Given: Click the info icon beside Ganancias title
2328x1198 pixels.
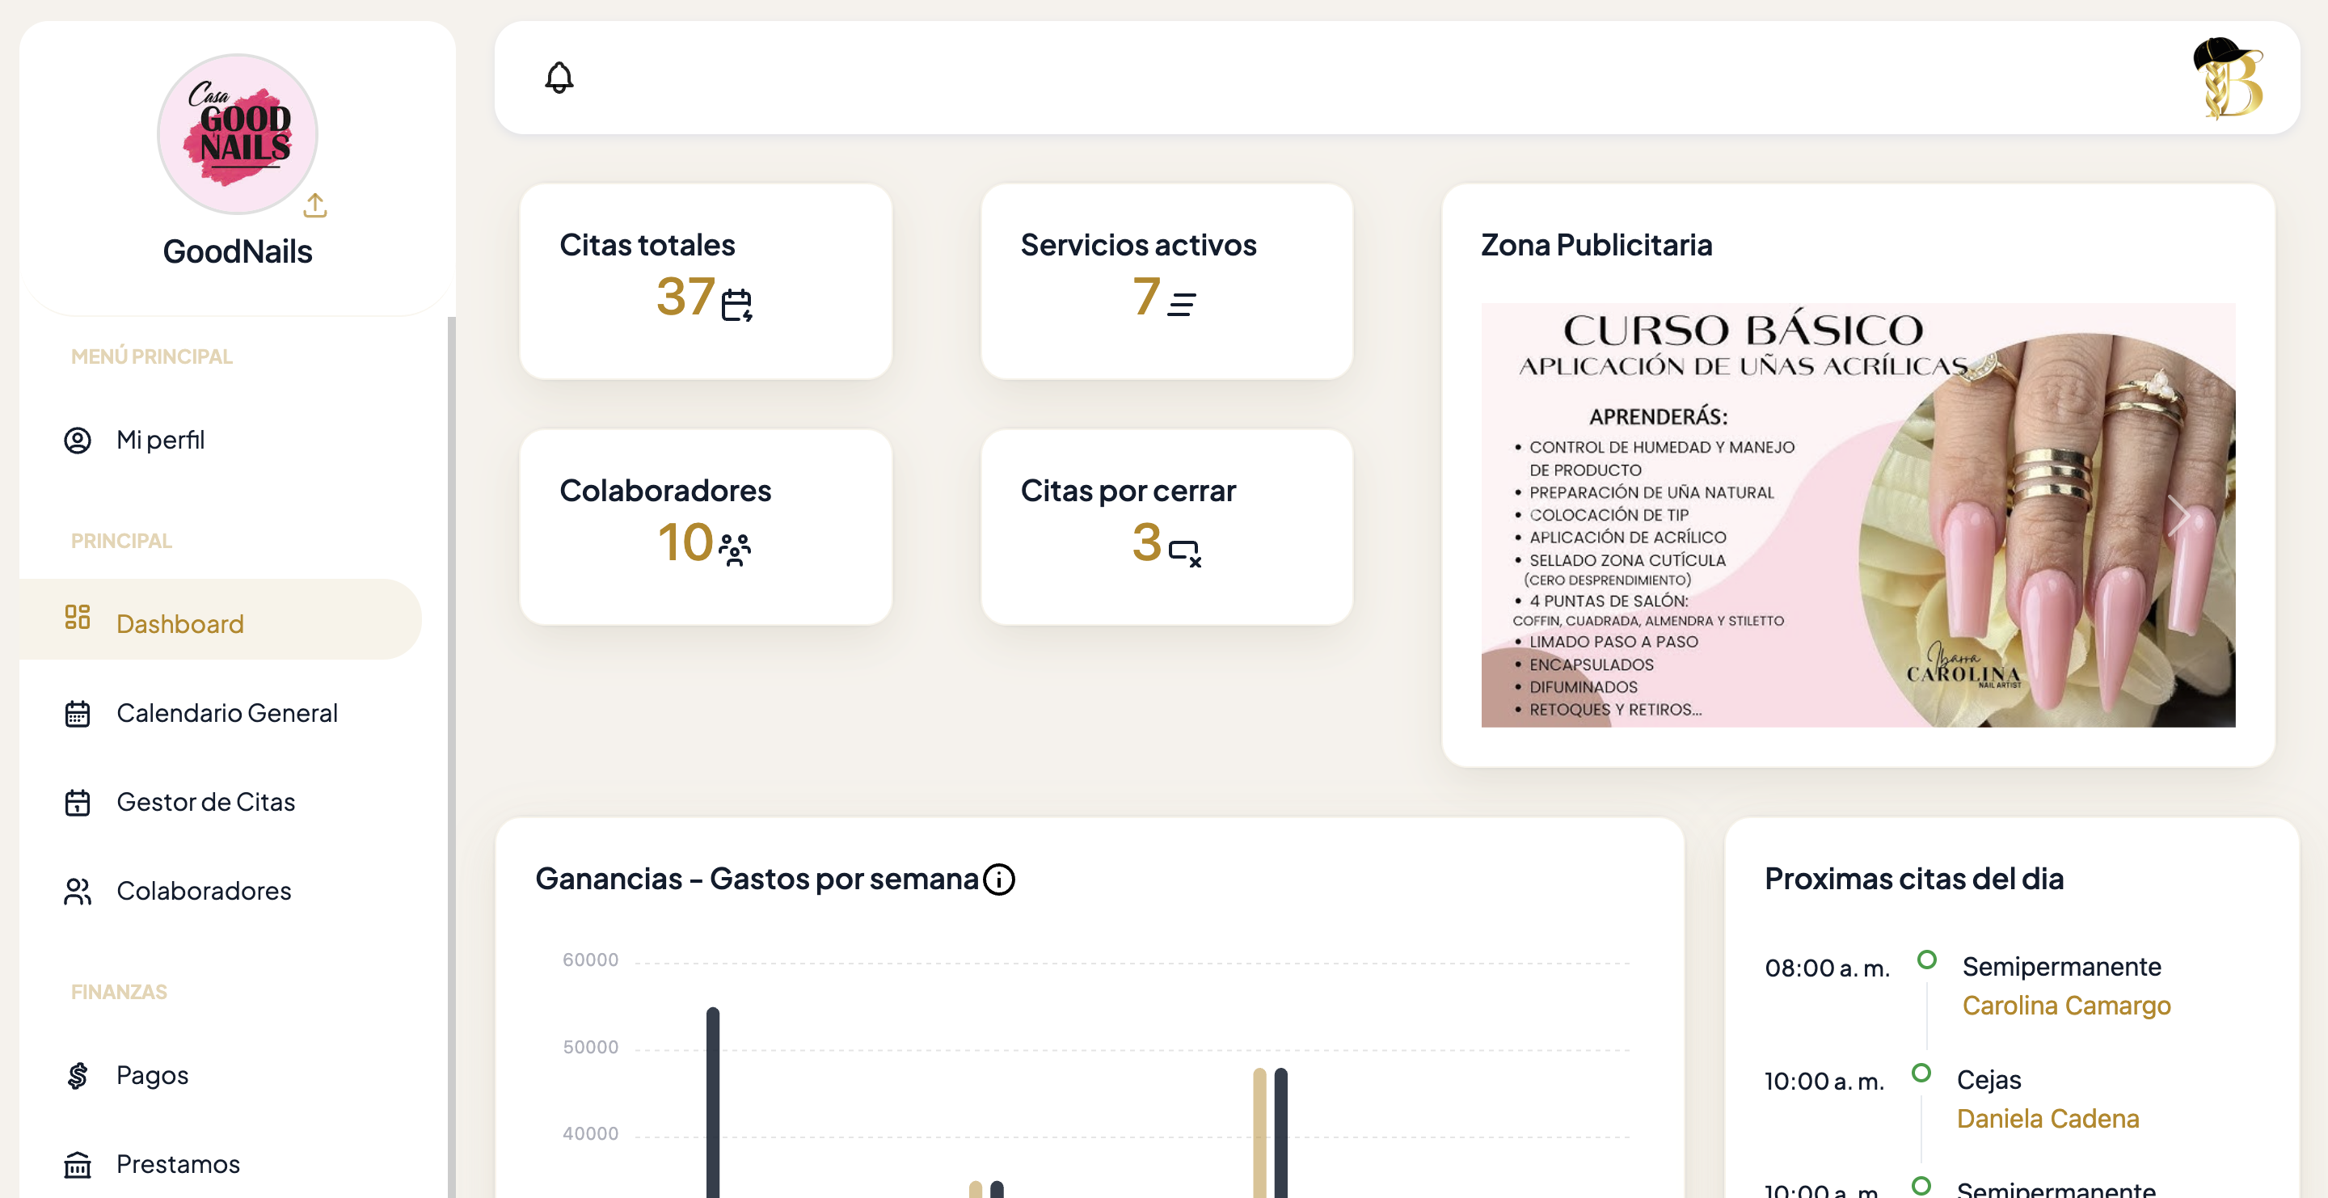Looking at the screenshot, I should coord(998,879).
